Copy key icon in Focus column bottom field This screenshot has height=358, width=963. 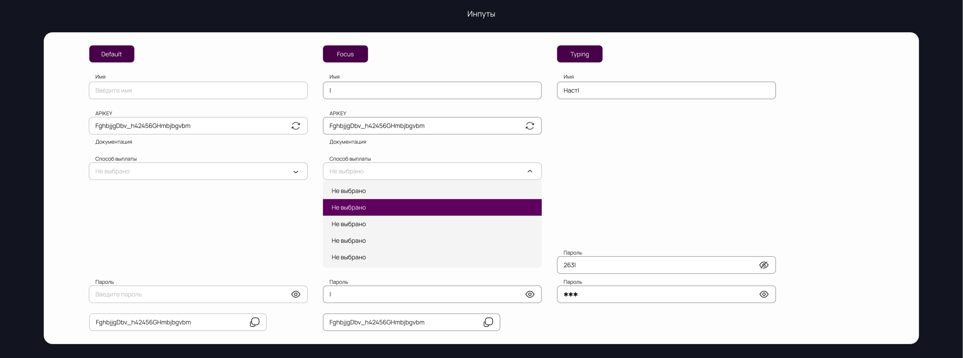pyautogui.click(x=488, y=322)
